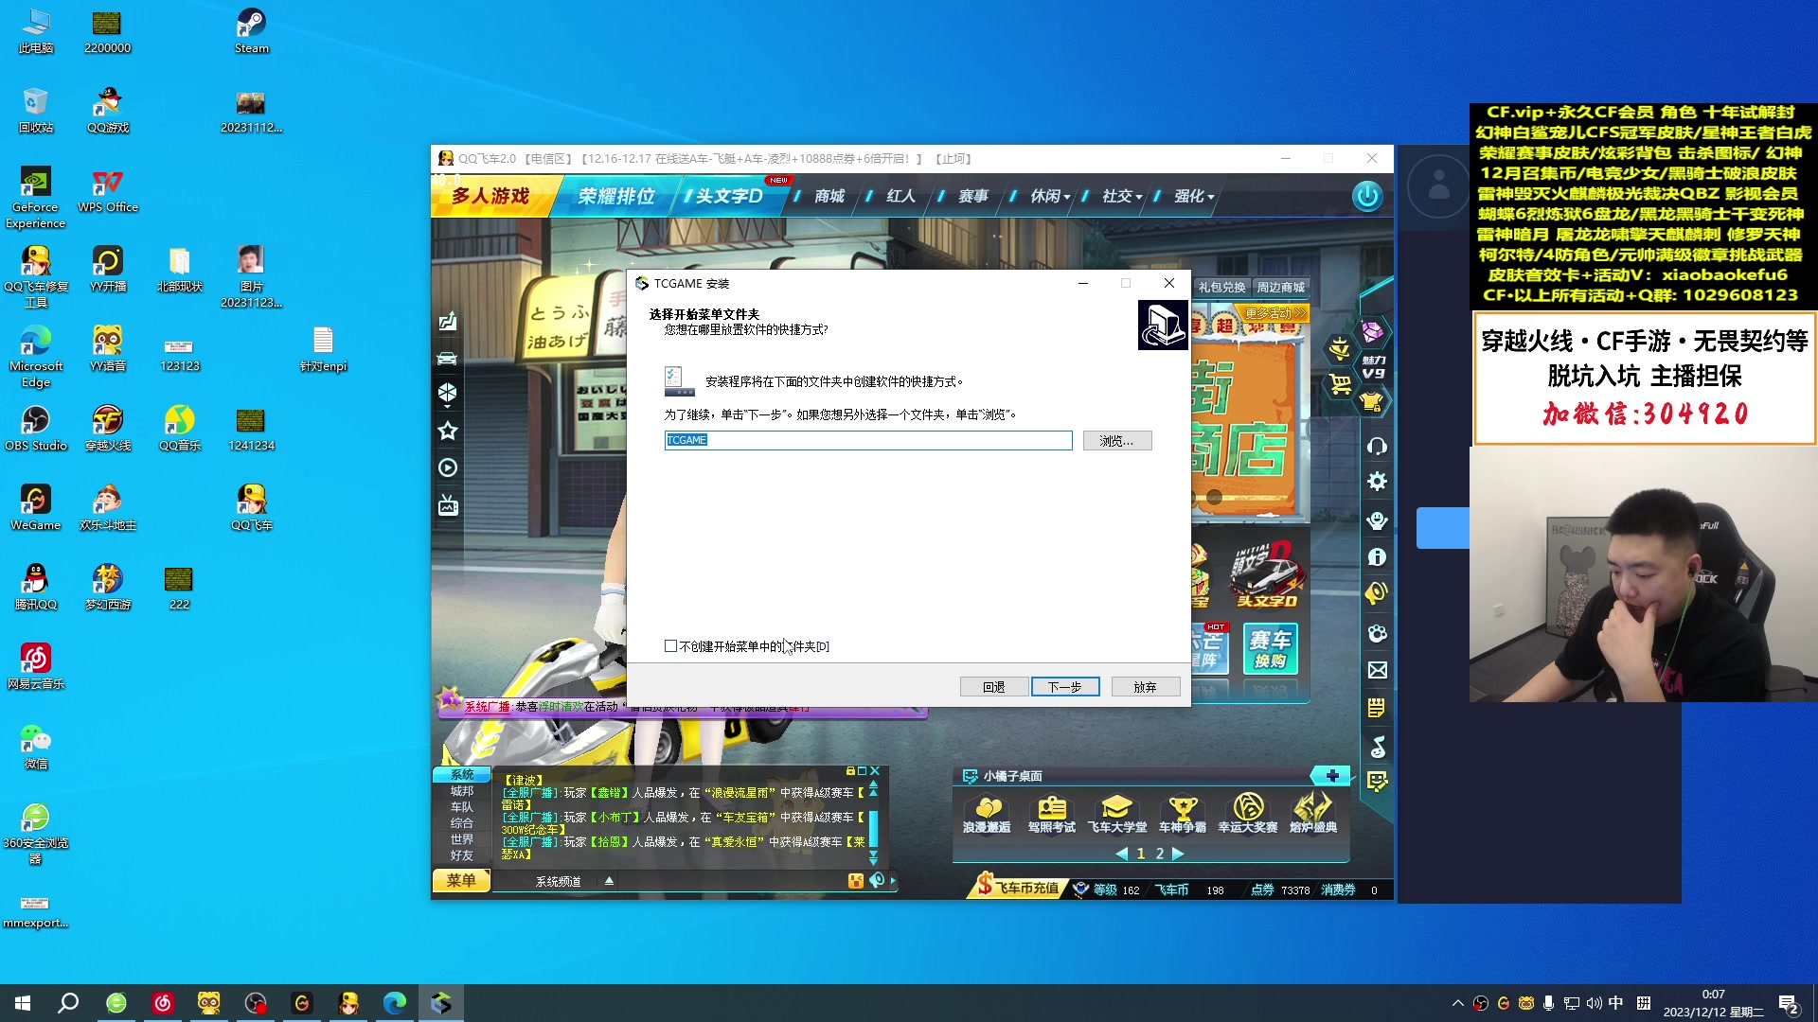Select the 好友 chat channel tab
The image size is (1818, 1022).
pos(462,855)
